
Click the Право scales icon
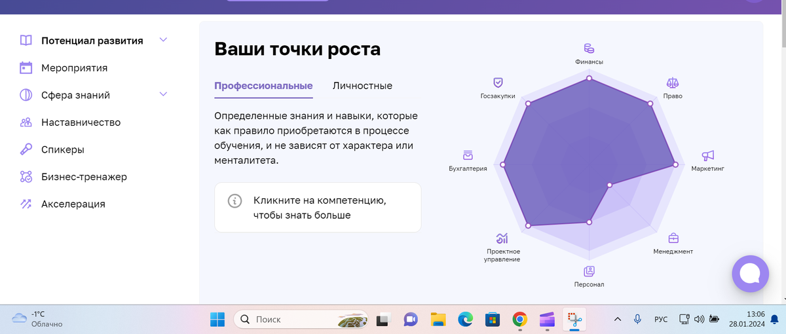click(x=673, y=83)
